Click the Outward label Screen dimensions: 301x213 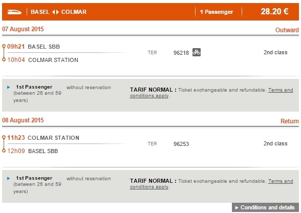[x=287, y=30]
